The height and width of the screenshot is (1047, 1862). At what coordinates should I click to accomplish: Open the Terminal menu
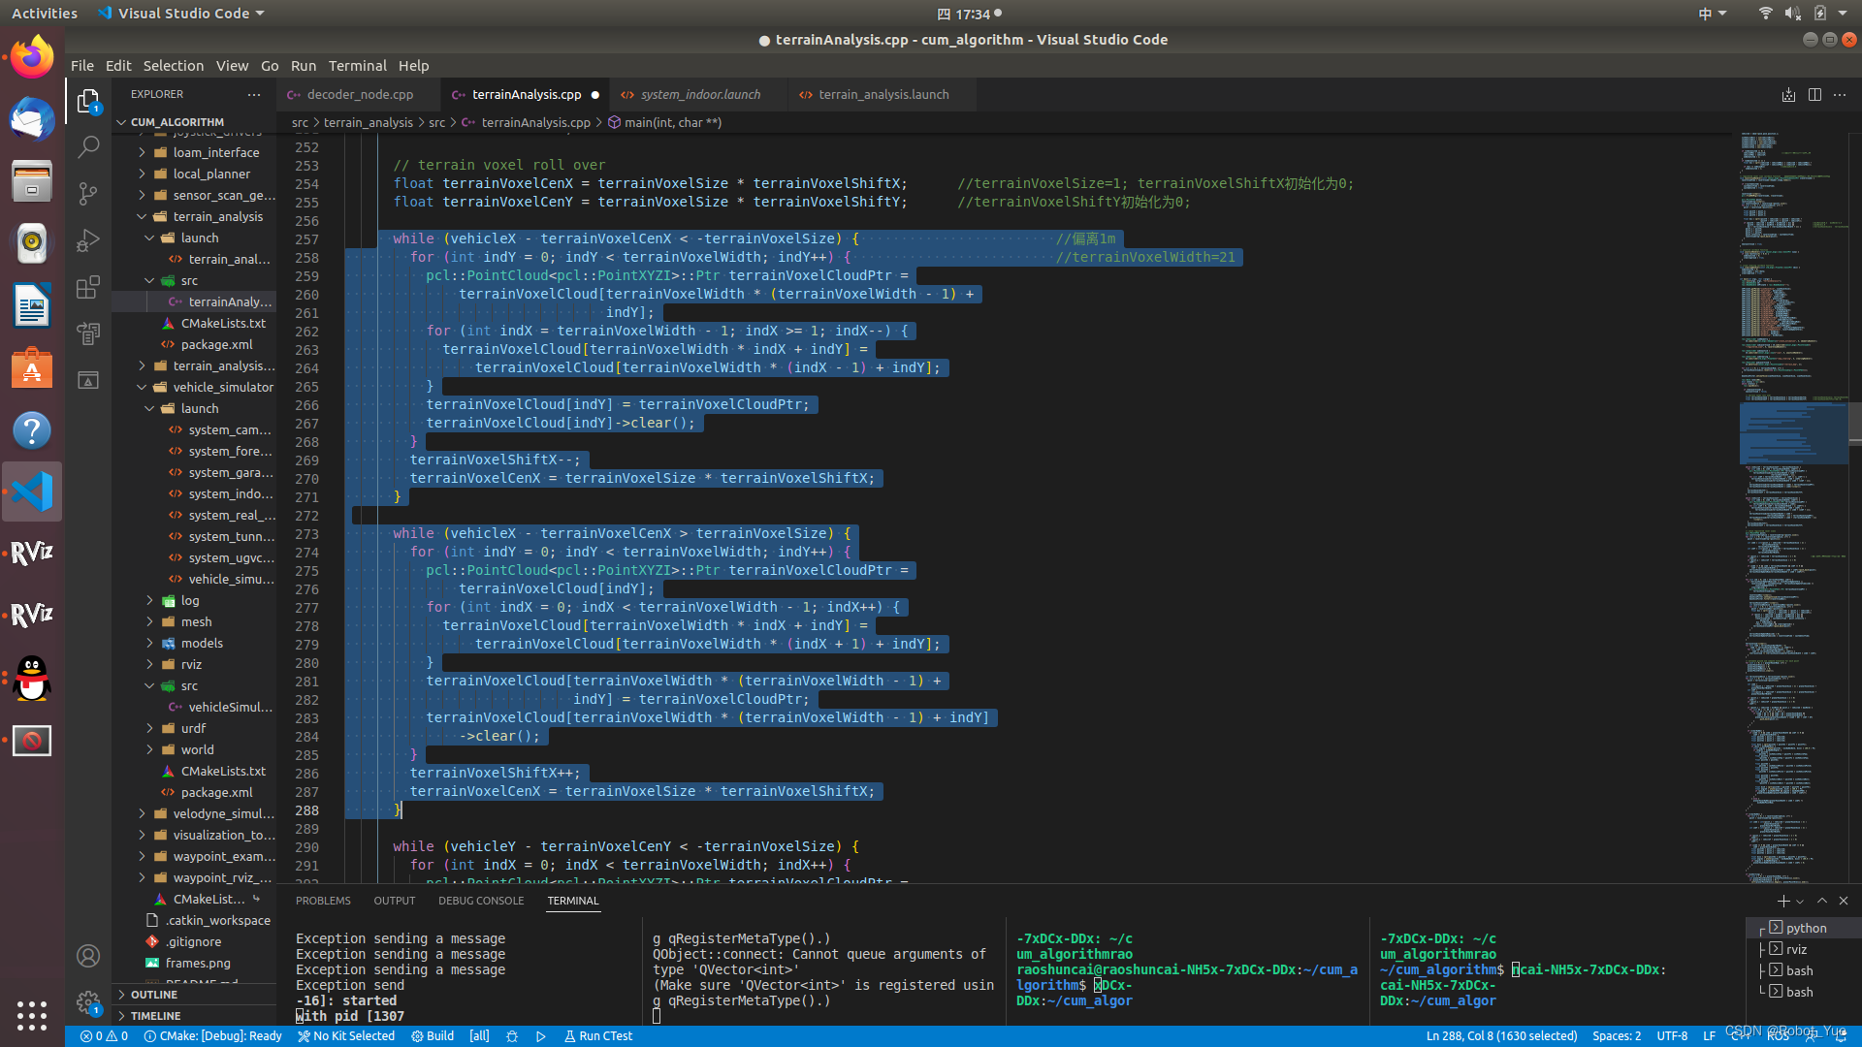[357, 66]
